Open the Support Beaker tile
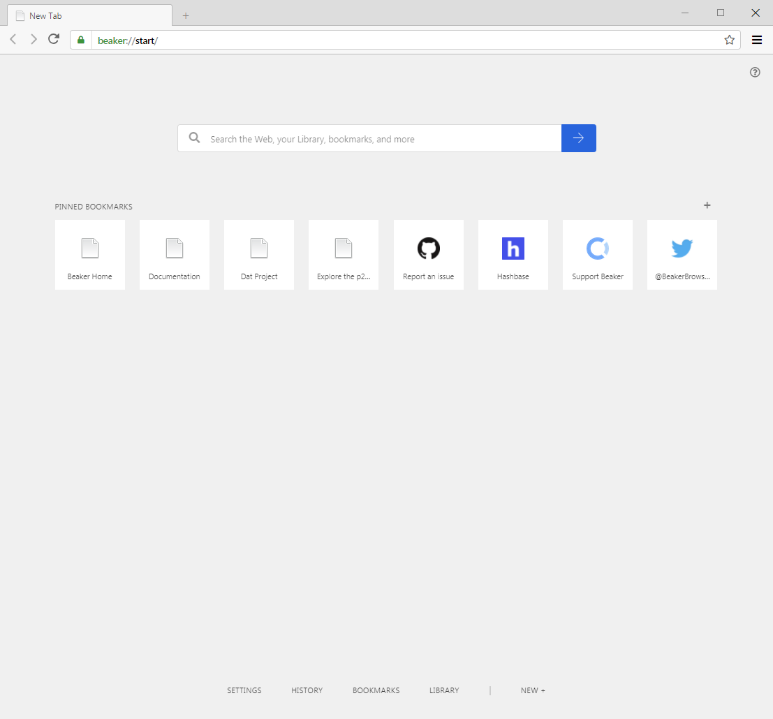This screenshot has width=773, height=719. coord(598,255)
